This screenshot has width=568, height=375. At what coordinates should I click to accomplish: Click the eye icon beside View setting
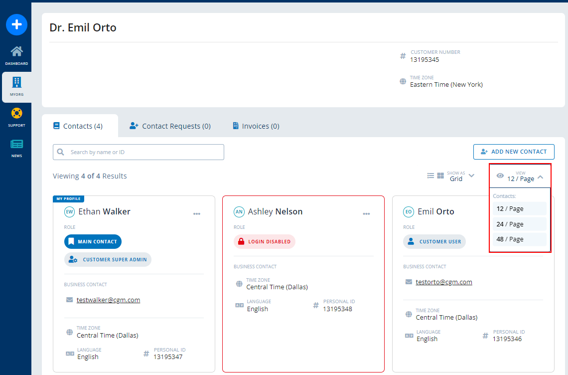click(500, 176)
